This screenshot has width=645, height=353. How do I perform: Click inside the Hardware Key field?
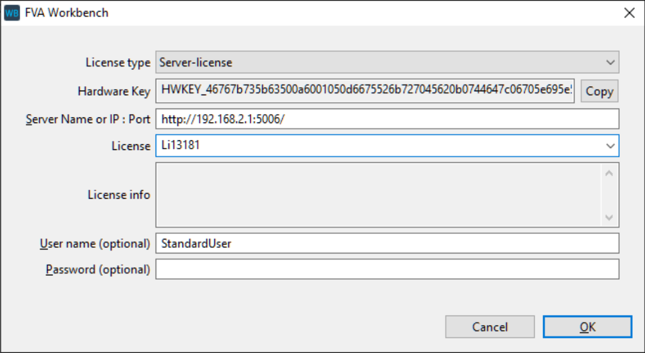point(365,92)
